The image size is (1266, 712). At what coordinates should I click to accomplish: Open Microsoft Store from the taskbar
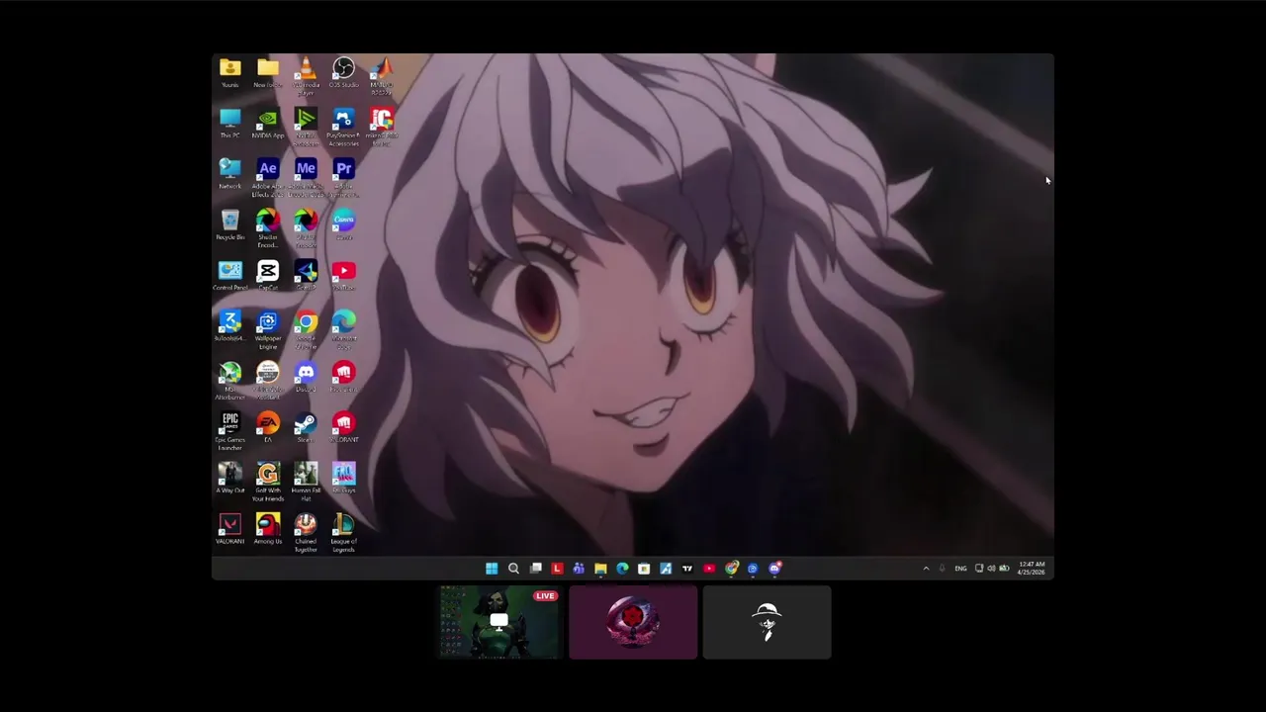tap(644, 569)
